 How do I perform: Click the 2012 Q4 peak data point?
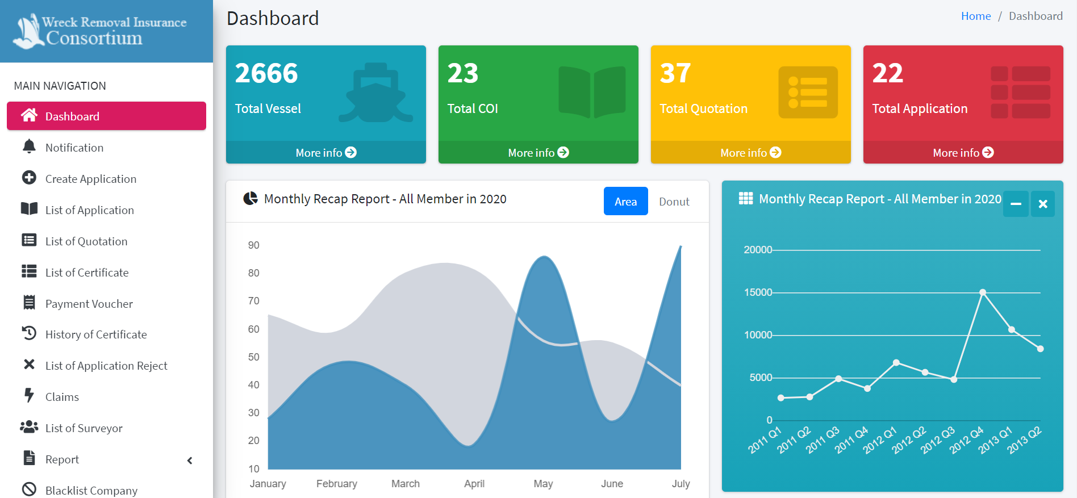click(x=983, y=292)
